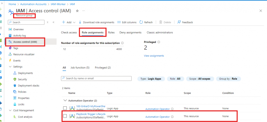This screenshot has width=267, height=122.
Task: Open the Add dropdown menu
Action: pos(69,22)
